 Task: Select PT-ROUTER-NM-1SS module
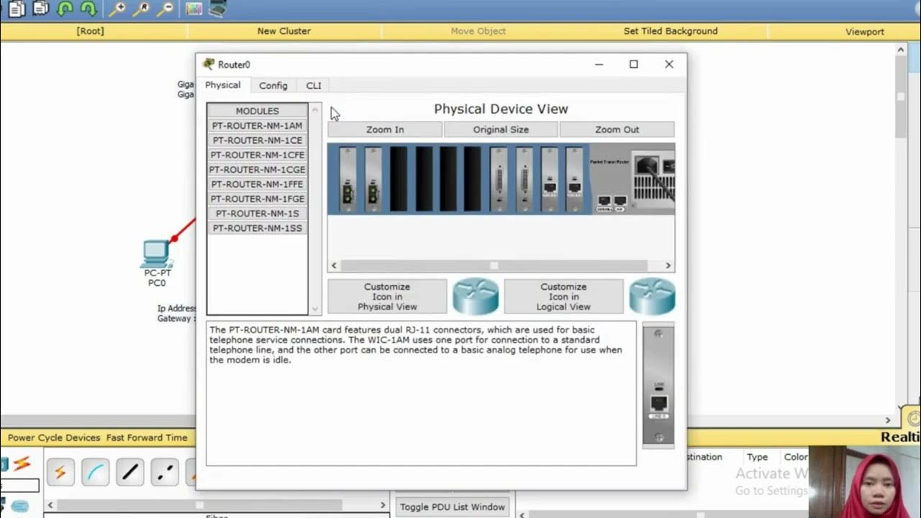coord(257,228)
